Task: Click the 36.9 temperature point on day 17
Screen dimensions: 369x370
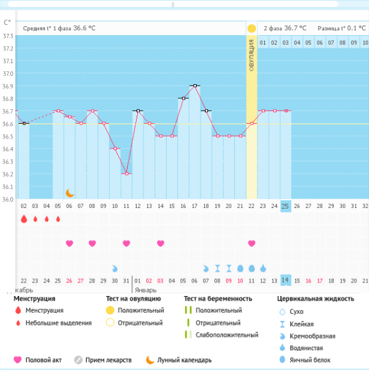Action: (195, 85)
